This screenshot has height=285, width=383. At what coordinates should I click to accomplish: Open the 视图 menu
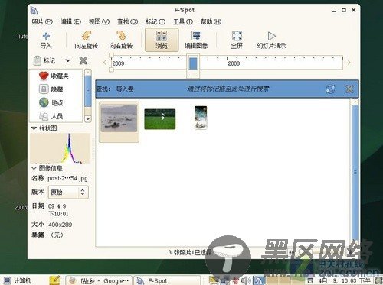tap(99, 22)
